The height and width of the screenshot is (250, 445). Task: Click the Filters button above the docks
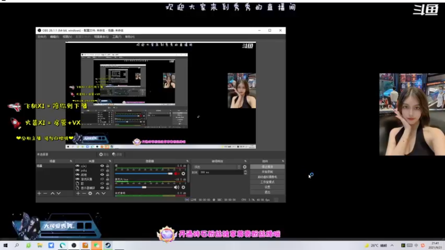[117, 154]
